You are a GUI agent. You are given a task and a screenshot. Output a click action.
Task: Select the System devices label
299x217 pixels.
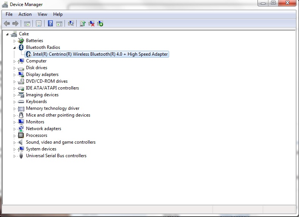tap(41, 149)
